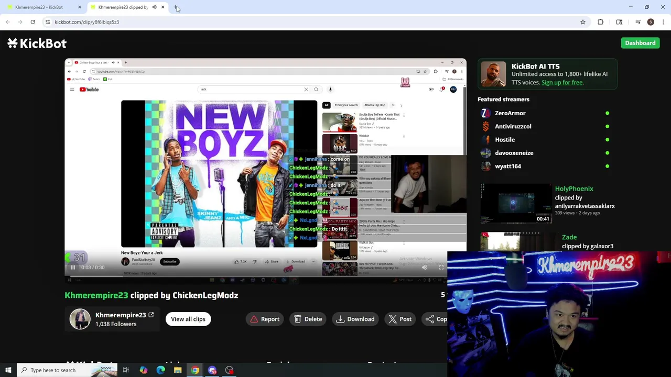The height and width of the screenshot is (377, 671).
Task: Pause the clip with the pause icon
Action: [73, 268]
